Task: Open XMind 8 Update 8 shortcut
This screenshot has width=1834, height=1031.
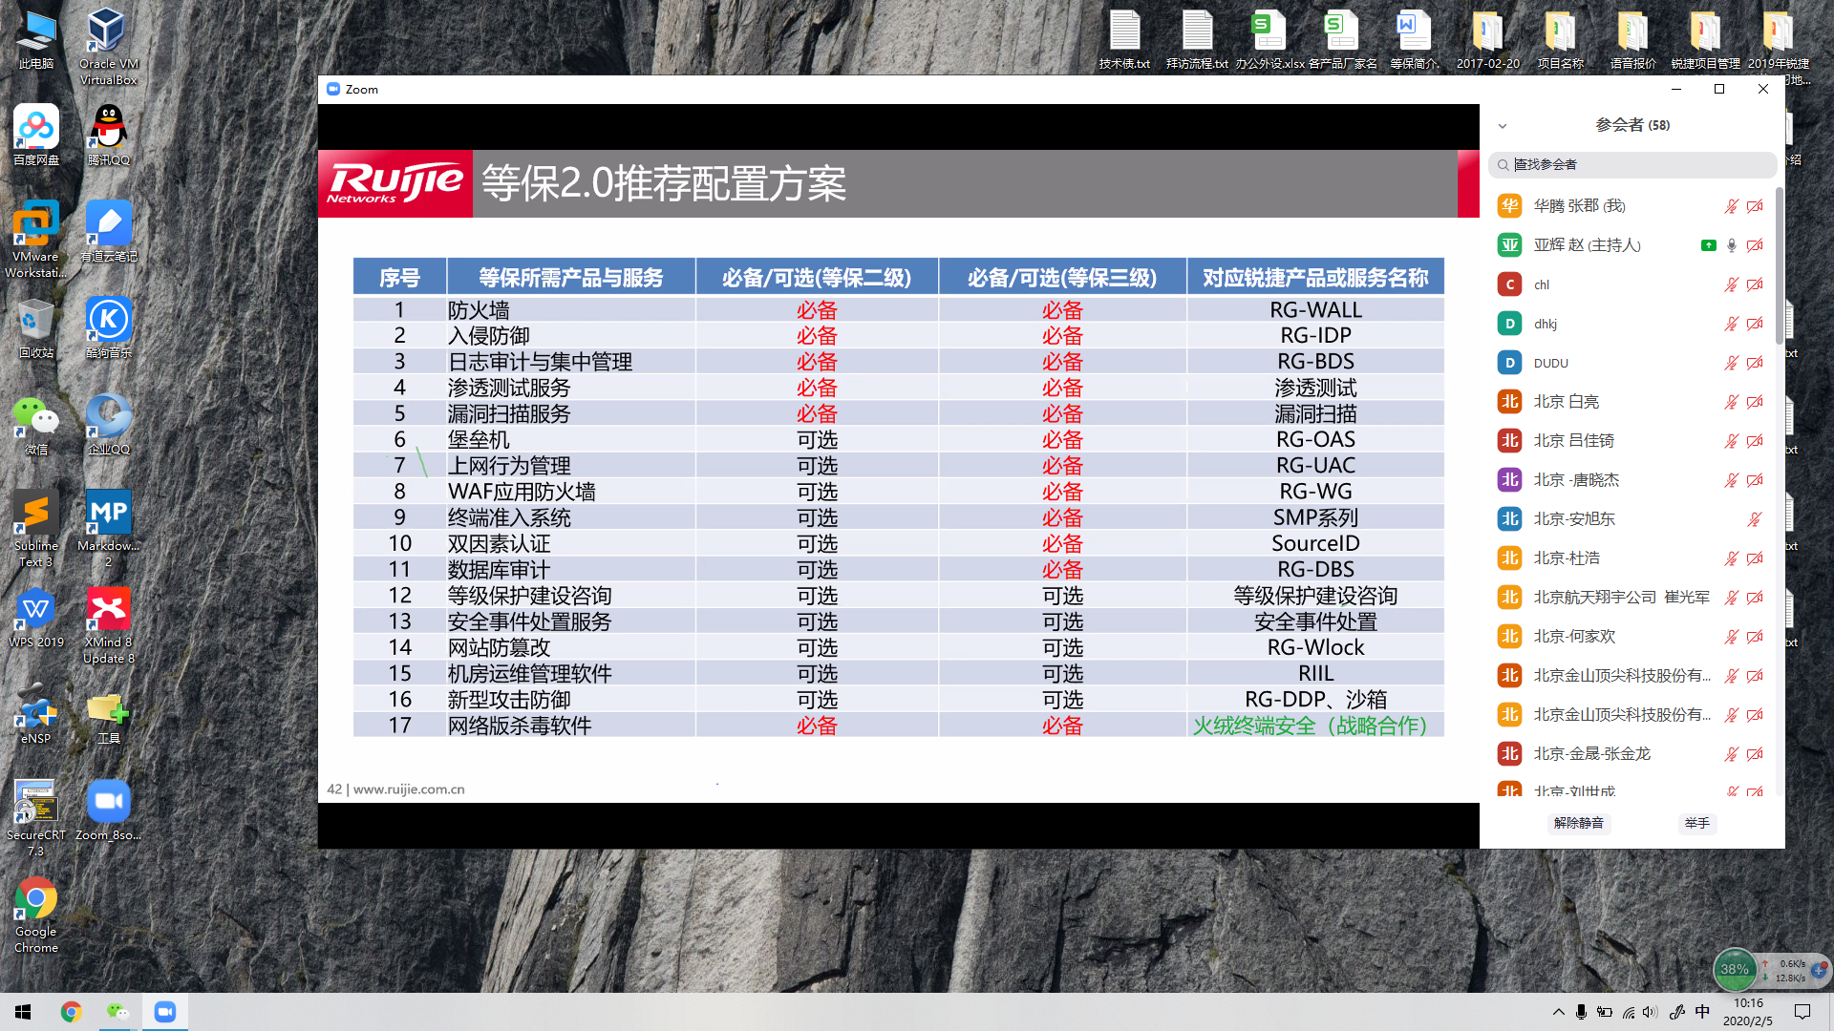Action: point(109,624)
